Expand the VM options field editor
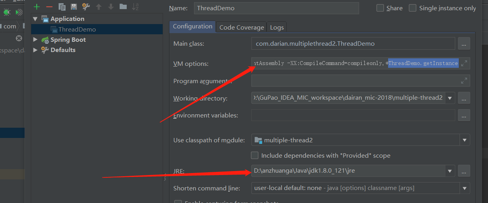 point(464,63)
